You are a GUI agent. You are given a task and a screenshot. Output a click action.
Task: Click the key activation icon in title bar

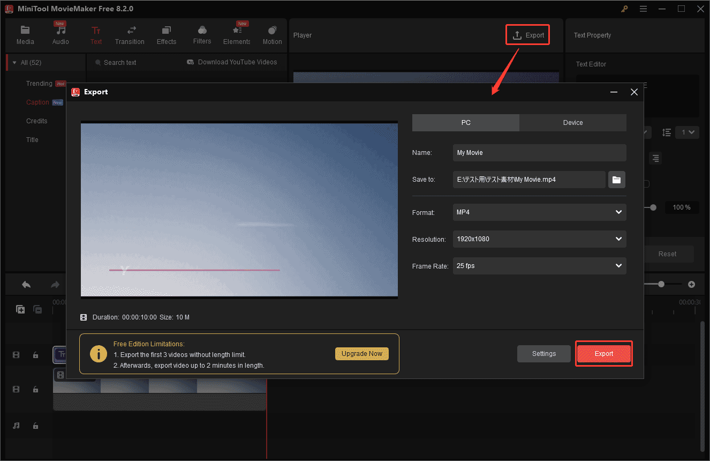pyautogui.click(x=624, y=9)
